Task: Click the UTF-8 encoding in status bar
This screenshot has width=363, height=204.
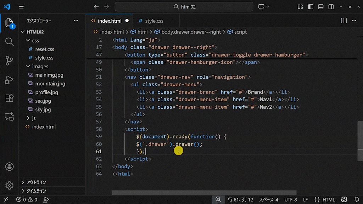Action: pos(290,200)
